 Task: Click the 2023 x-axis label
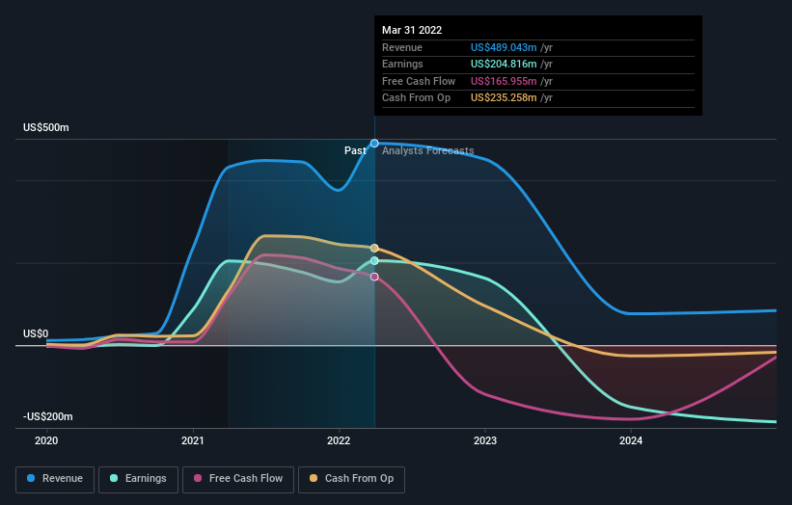coord(485,441)
